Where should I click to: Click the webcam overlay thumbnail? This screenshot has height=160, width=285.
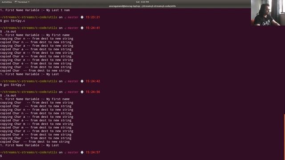click(268, 13)
